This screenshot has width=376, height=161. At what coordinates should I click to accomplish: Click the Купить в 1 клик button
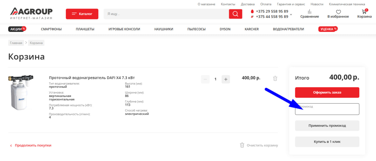click(327, 142)
